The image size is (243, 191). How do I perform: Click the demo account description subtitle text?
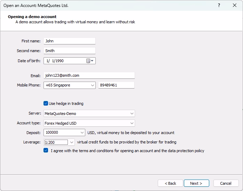point(75,22)
